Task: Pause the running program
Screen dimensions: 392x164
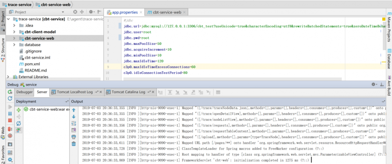Action: click(x=10, y=114)
